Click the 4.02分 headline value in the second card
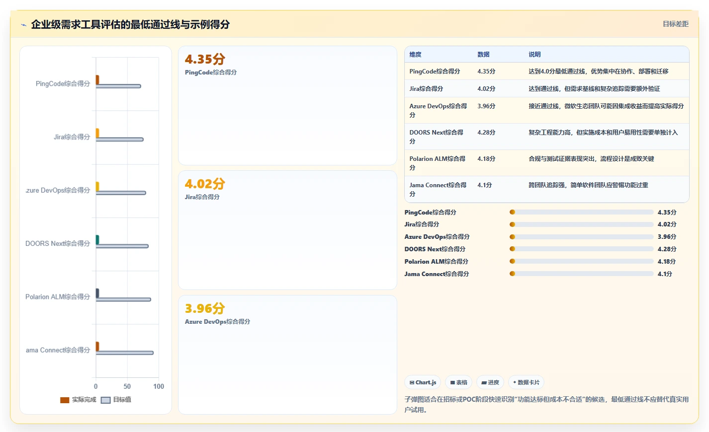The width and height of the screenshot is (709, 432). pyautogui.click(x=205, y=184)
